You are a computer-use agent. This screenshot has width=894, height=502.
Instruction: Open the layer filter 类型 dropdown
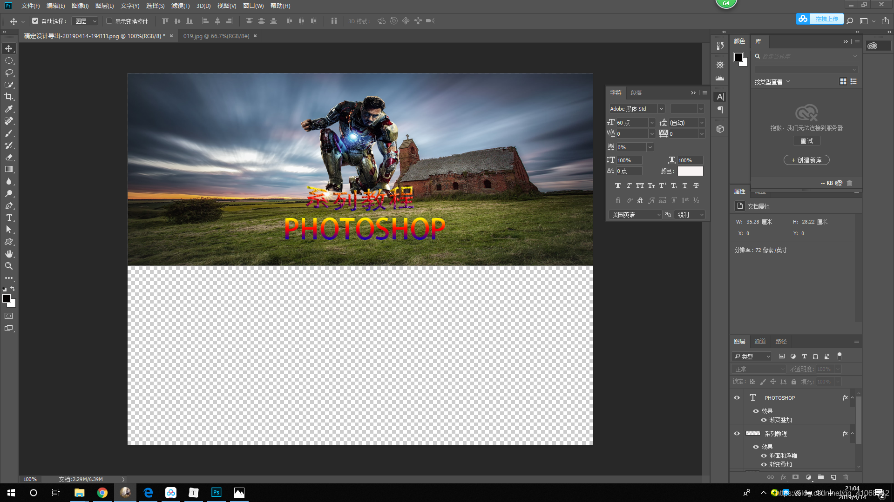752,357
